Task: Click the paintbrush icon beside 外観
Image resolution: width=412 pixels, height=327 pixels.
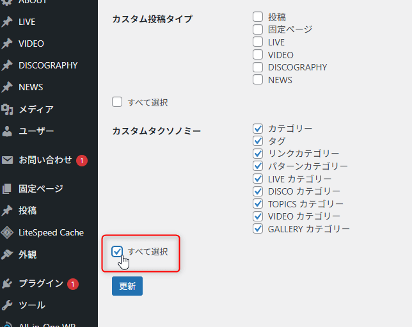Action: (x=7, y=254)
